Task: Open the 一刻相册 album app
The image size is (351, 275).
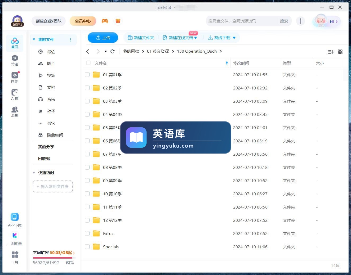Action: (x=15, y=239)
